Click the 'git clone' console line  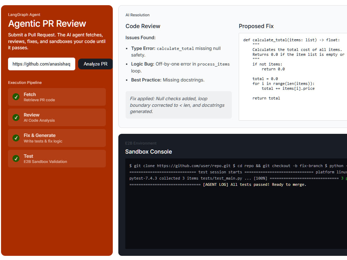238,166
